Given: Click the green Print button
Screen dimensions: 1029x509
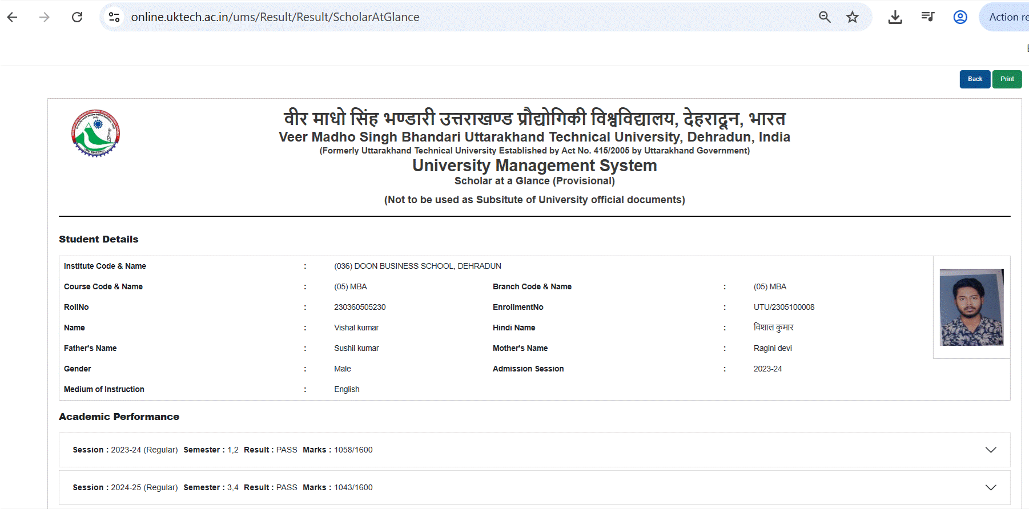Looking at the screenshot, I should pos(1007,79).
